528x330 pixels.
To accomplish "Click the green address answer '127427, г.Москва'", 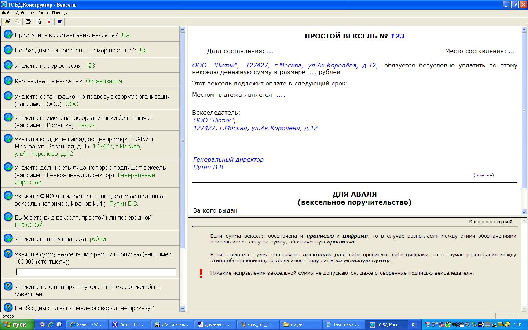I will pyautogui.click(x=117, y=147).
